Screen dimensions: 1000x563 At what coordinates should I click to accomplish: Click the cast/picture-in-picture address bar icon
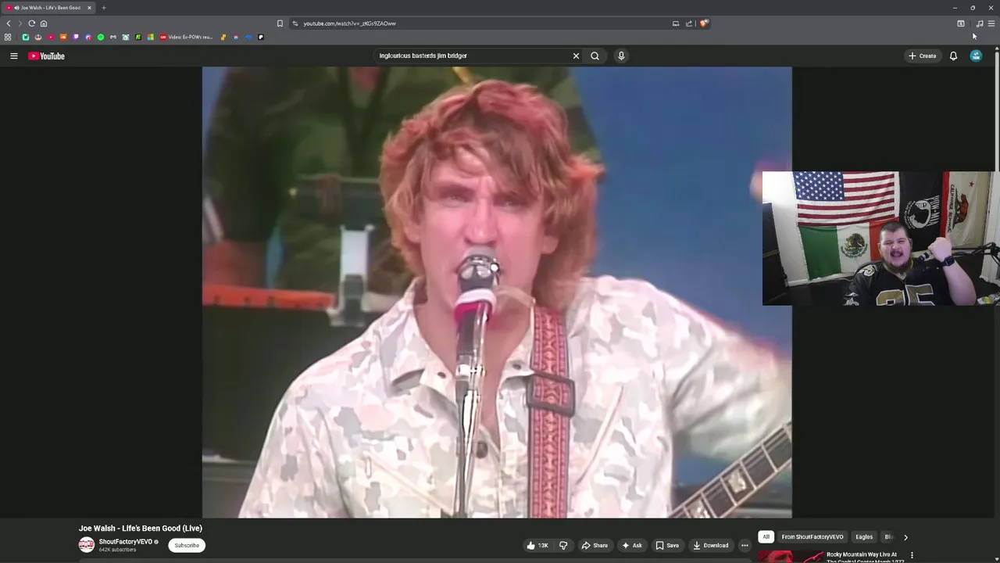(x=676, y=23)
